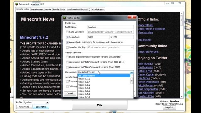Choose release 1.6.2 from version list
201x113 pixels.
pyautogui.click(x=104, y=85)
